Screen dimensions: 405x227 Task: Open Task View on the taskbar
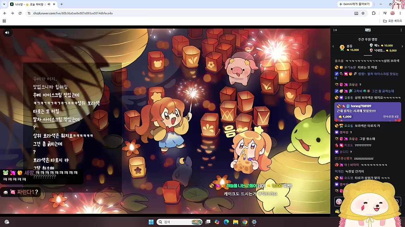pos(208,222)
